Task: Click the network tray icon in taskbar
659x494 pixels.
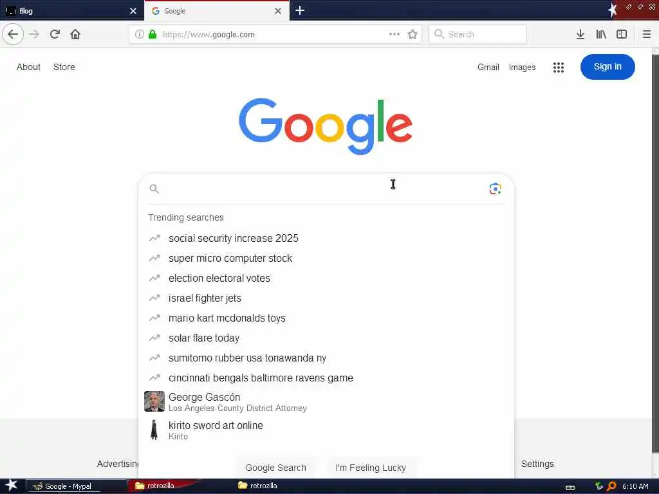Action: pyautogui.click(x=599, y=486)
